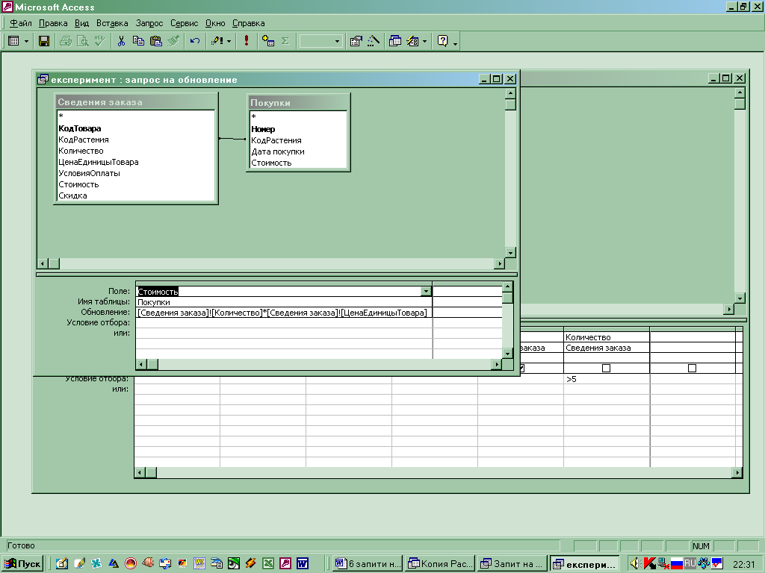
Task: Select КодРастения in Сведения заказа table
Action: 84,140
